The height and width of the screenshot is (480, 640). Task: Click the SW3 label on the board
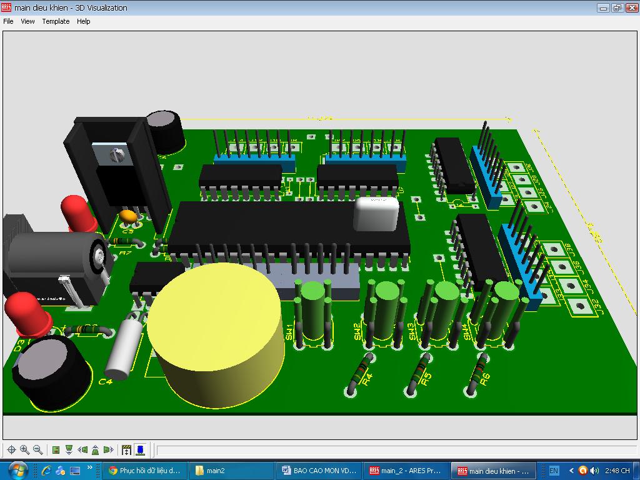point(412,331)
